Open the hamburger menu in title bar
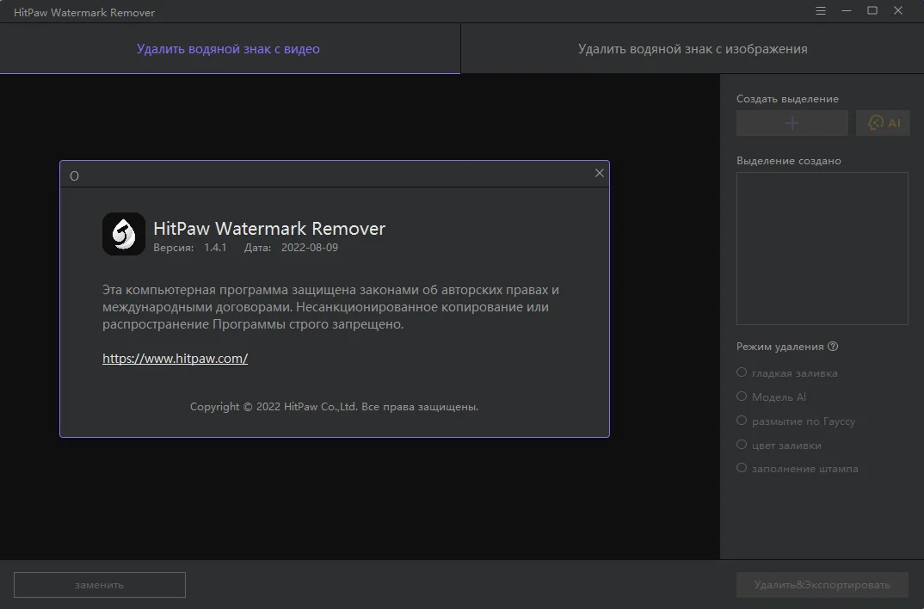The image size is (924, 609). (x=820, y=10)
